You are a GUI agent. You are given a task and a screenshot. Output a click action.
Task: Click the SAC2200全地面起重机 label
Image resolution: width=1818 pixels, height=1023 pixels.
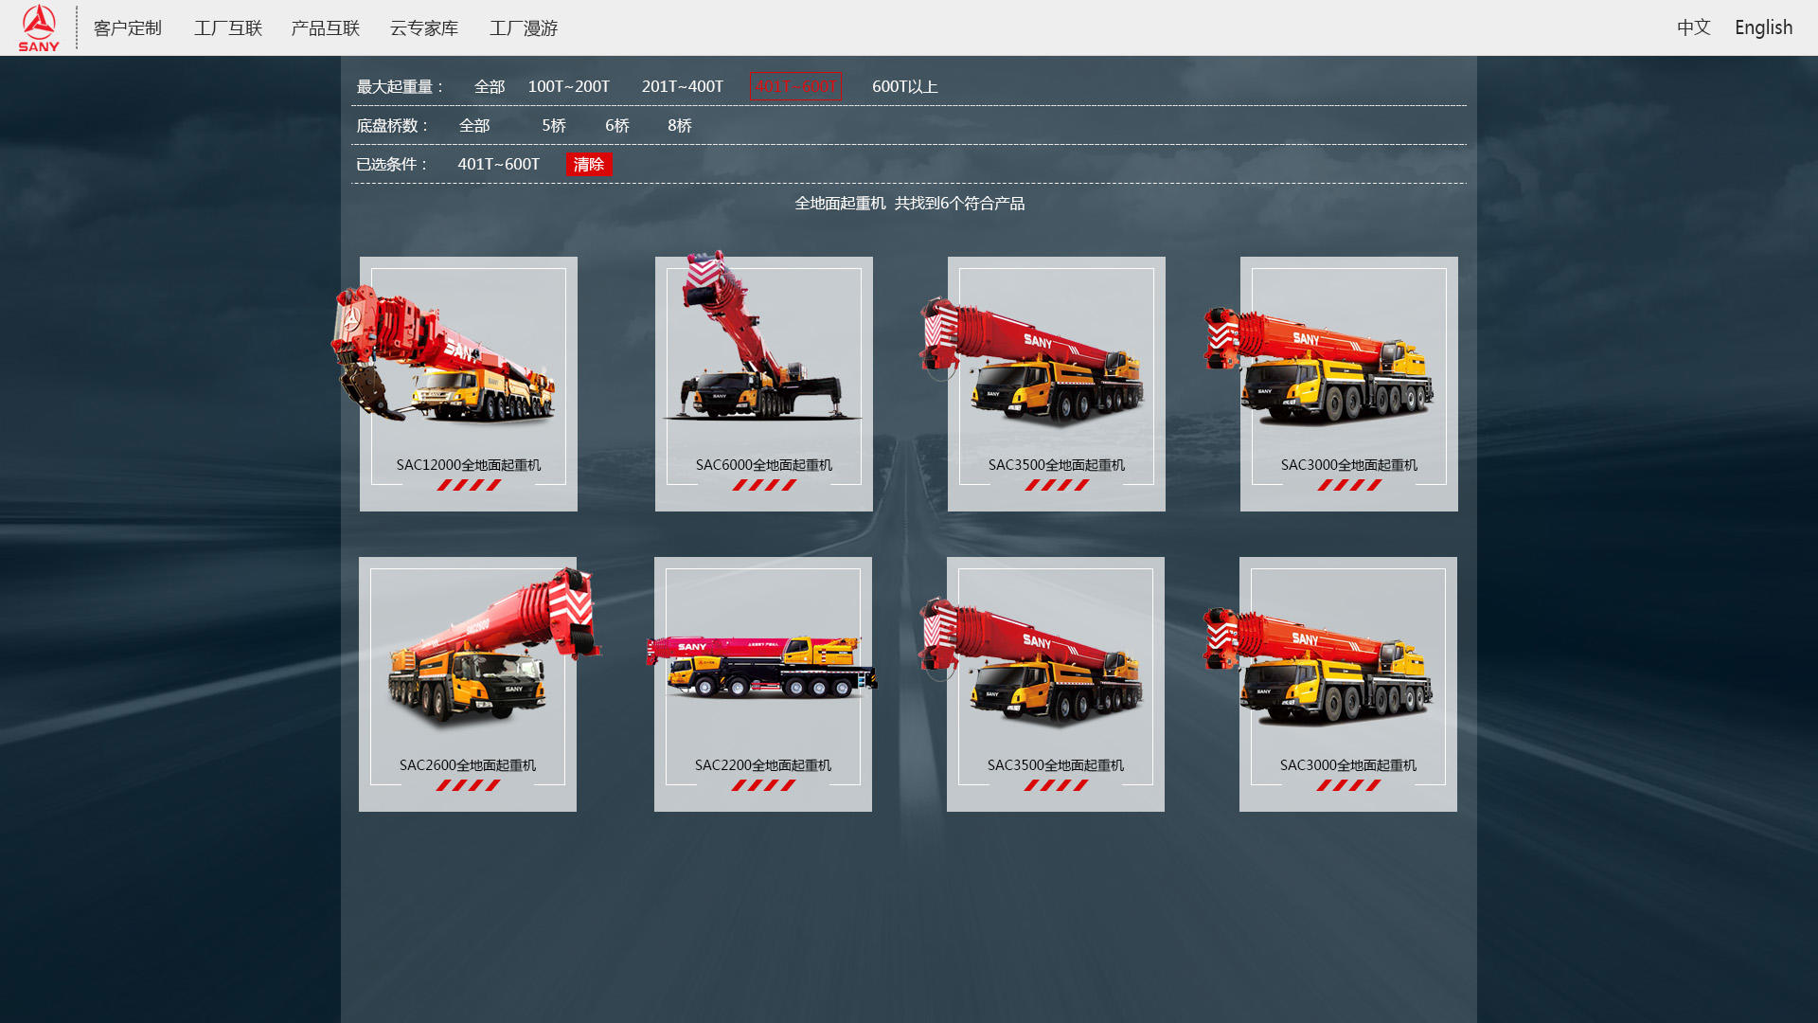point(763,765)
